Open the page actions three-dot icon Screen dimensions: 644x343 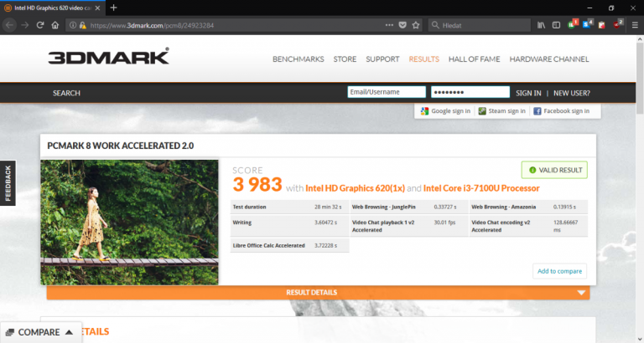pyautogui.click(x=389, y=25)
